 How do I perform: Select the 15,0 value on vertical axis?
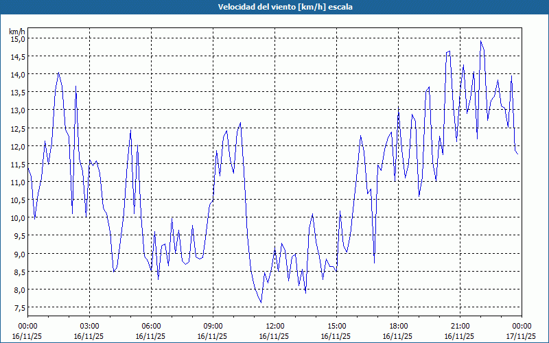(17, 39)
